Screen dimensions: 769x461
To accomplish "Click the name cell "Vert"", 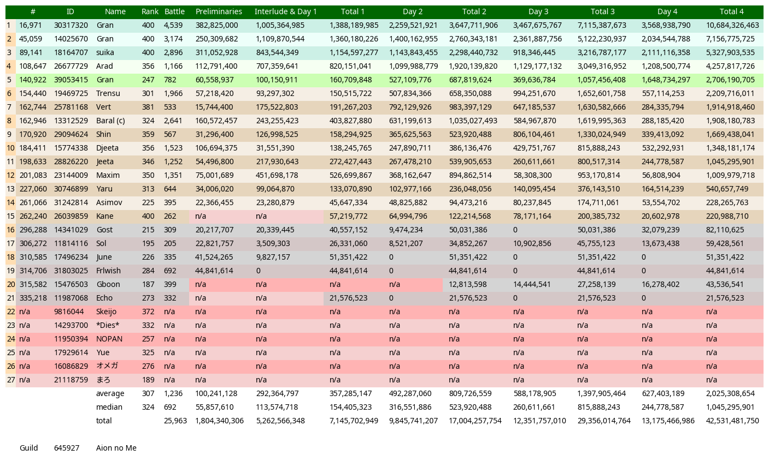I will [x=103, y=107].
